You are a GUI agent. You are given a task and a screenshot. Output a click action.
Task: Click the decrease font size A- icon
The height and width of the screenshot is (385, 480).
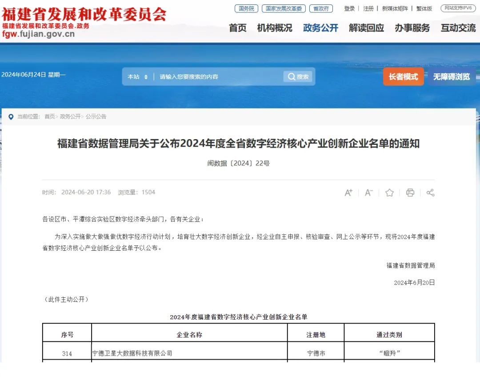click(369, 192)
